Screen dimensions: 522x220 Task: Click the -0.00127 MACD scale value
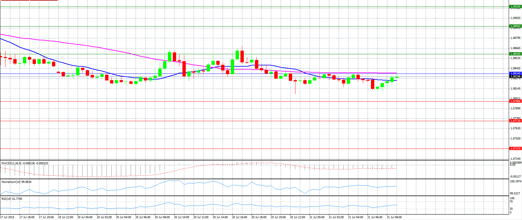pos(515,177)
